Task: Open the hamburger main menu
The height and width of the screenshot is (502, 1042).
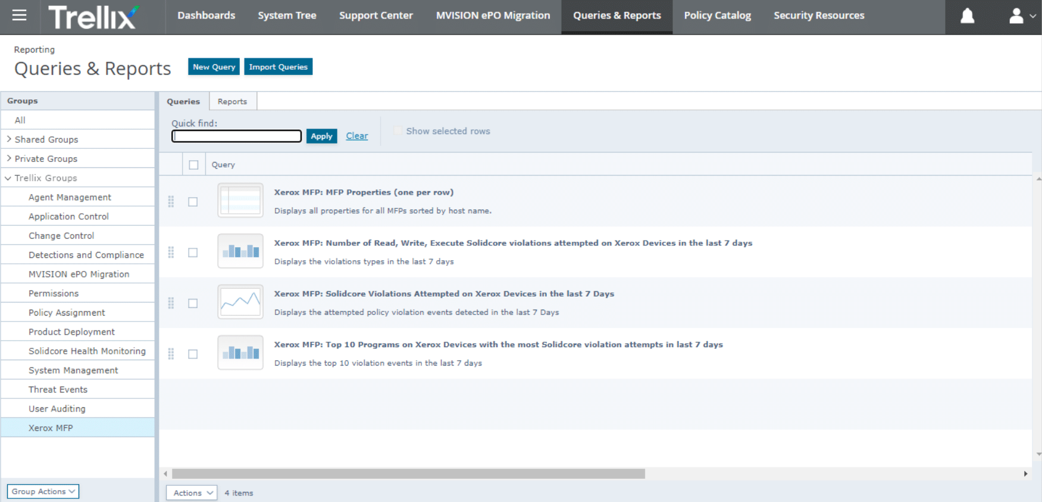Action: 20,15
